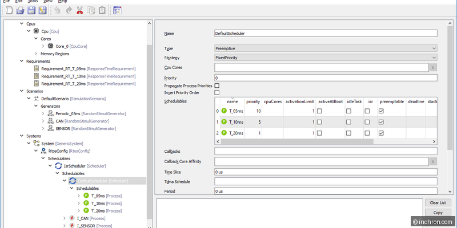Screen dimensions: 457x228
Task: Open the Type dropdown showing Preemptive
Action: coord(326,48)
